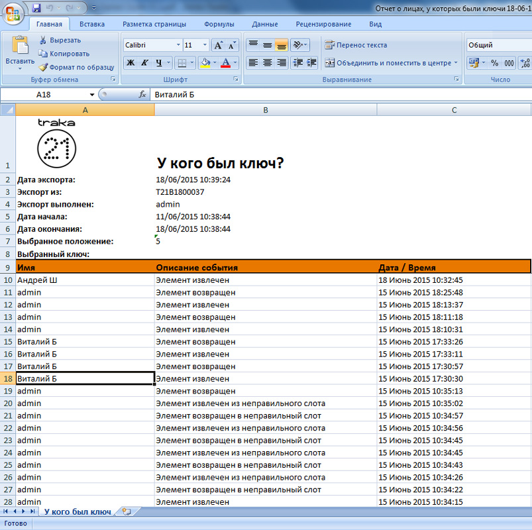Click the Вырезать button
This screenshot has height=530, width=532.
click(60, 40)
